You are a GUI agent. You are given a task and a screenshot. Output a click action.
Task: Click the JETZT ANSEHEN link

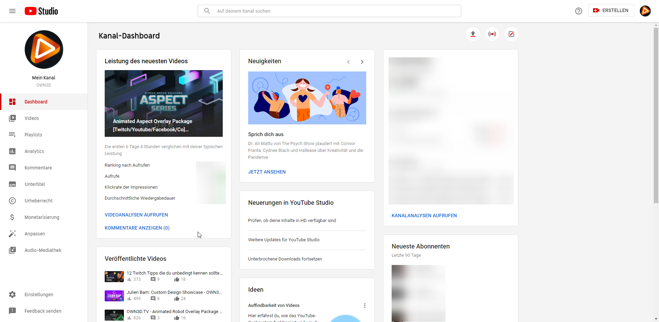[x=267, y=172]
